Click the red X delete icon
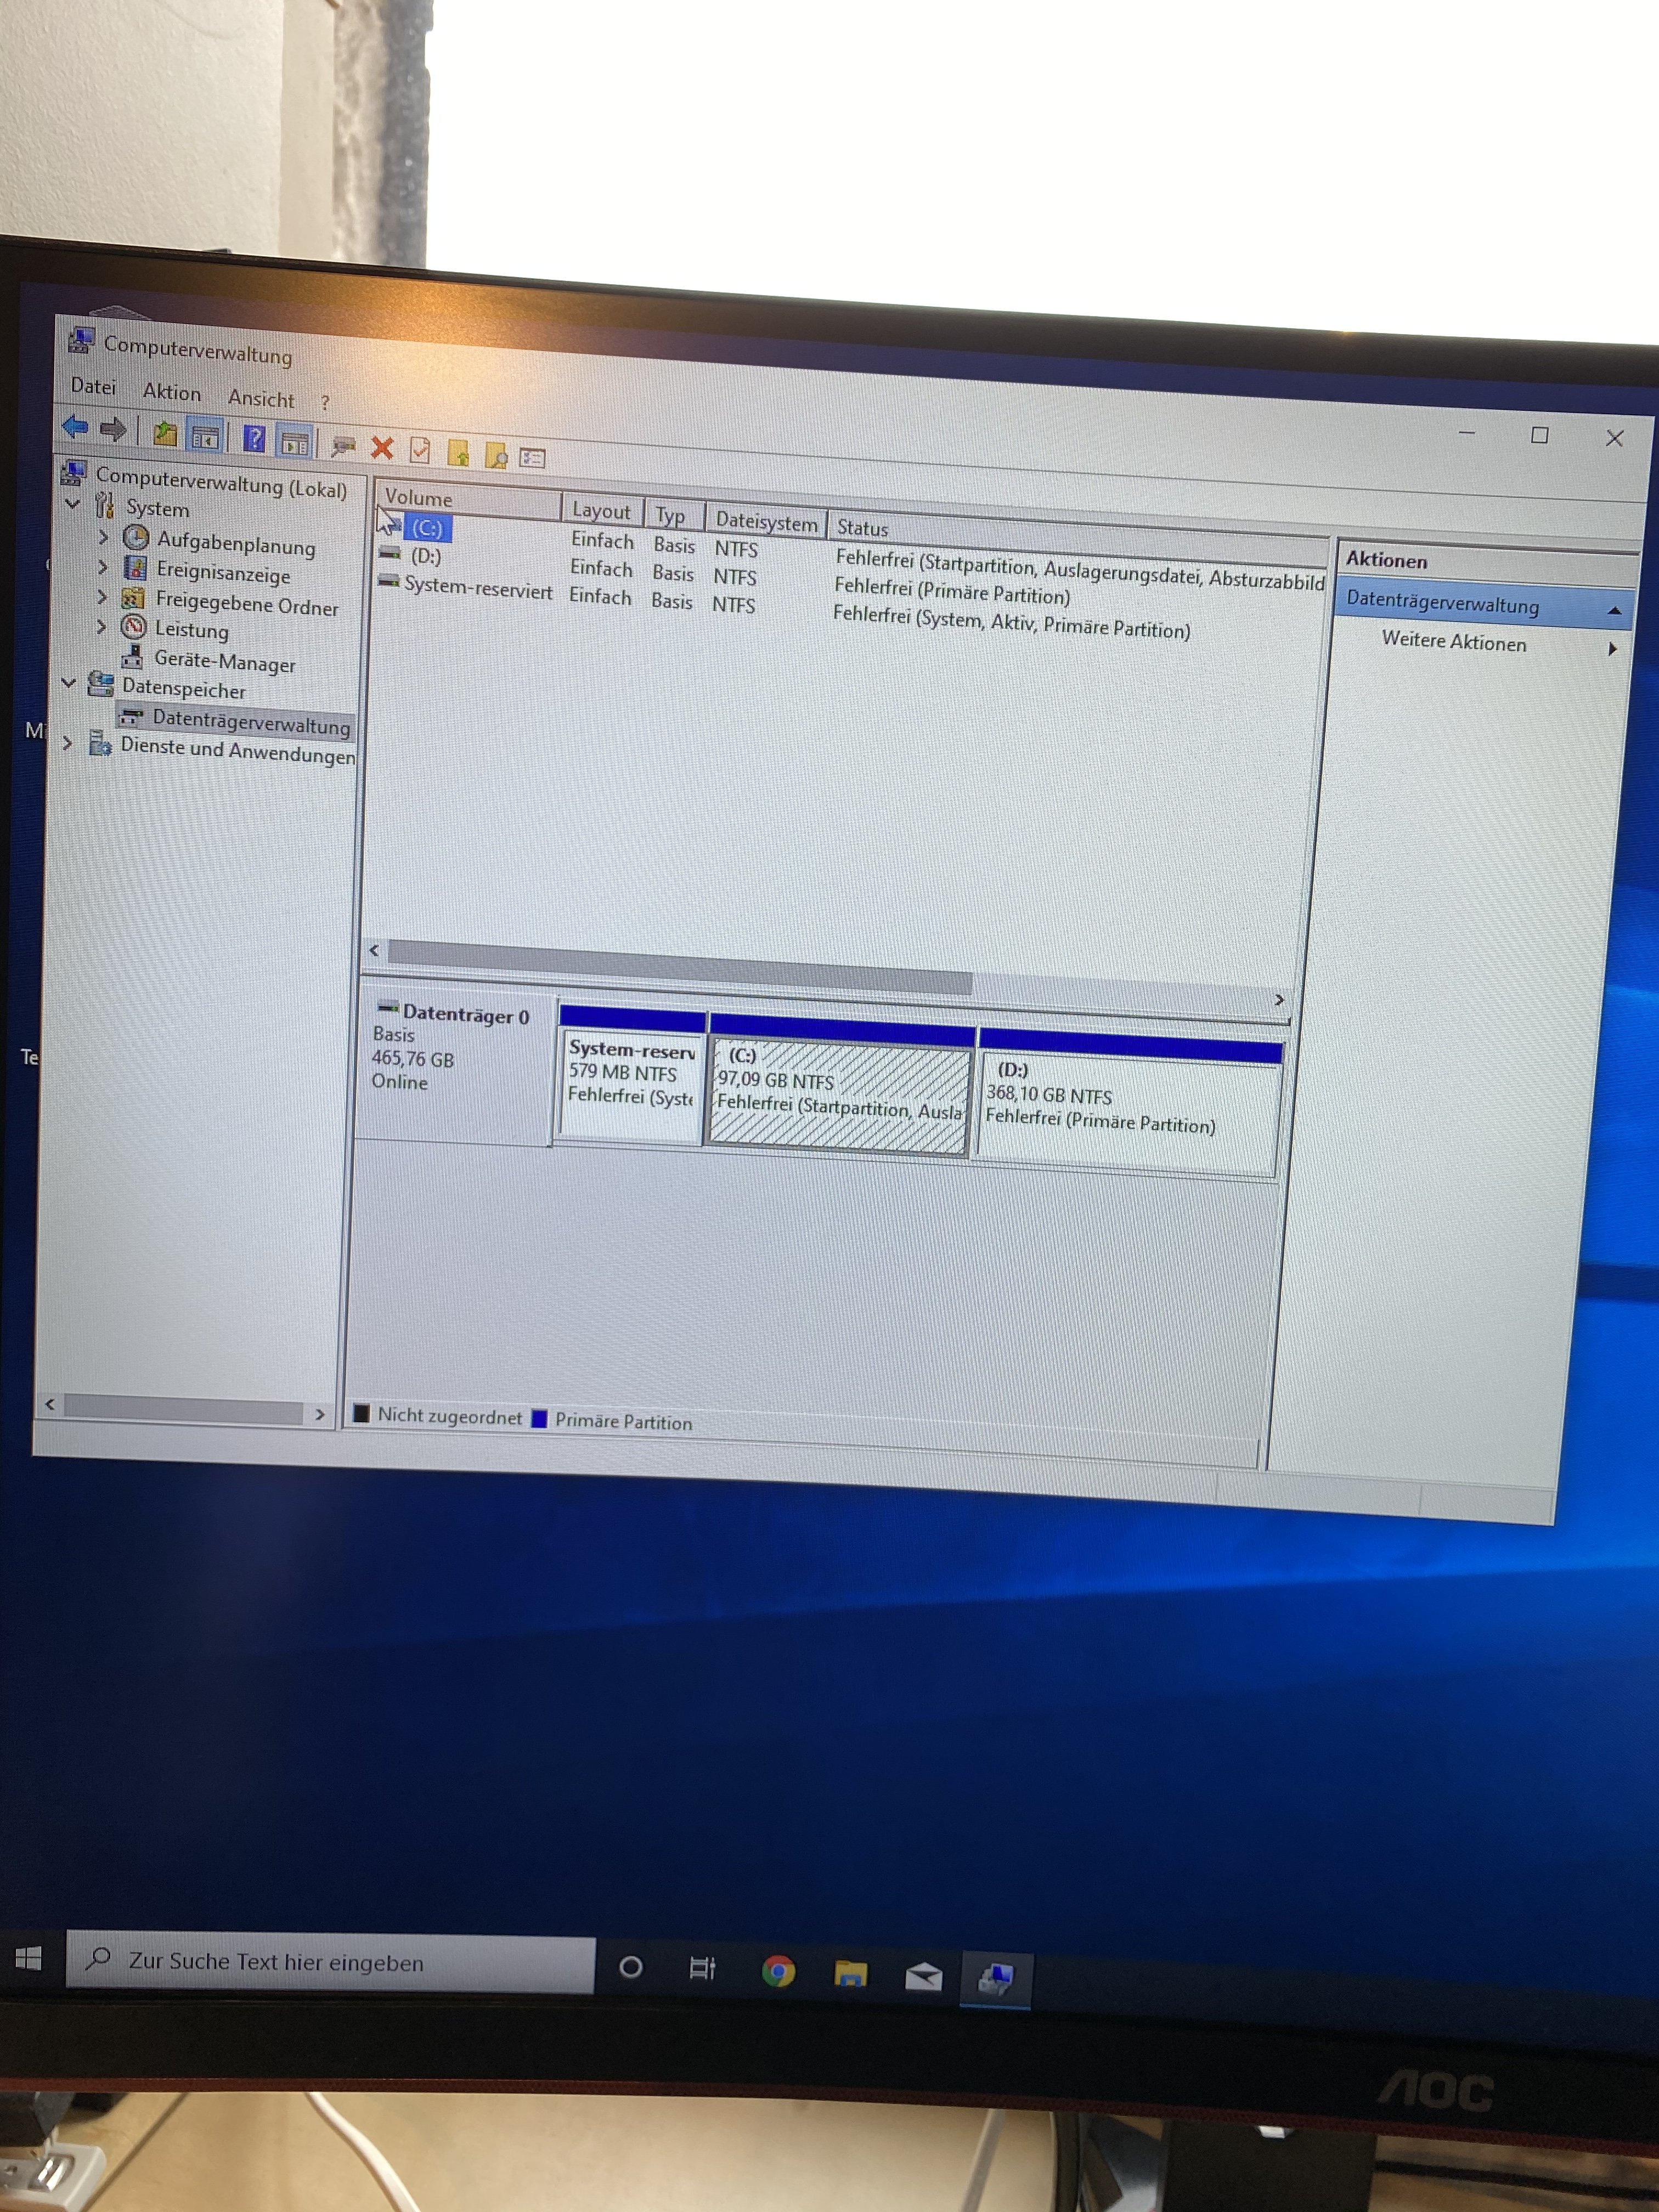This screenshot has width=1659, height=2212. (x=382, y=447)
